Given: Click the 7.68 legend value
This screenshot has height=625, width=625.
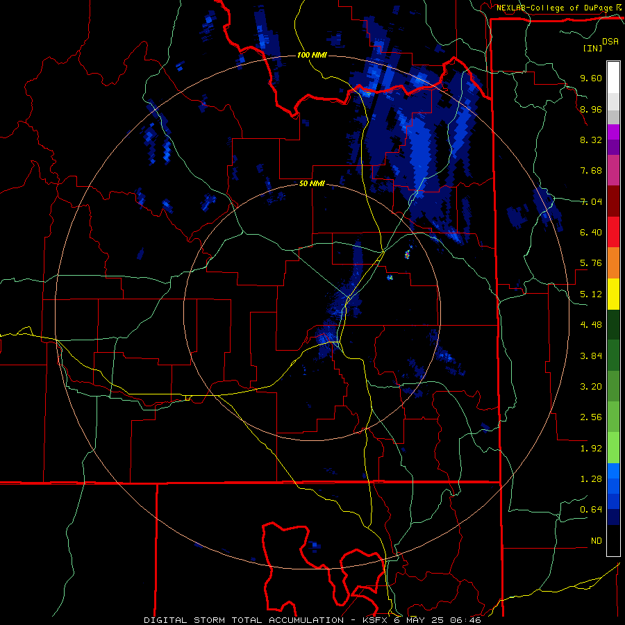Looking at the screenshot, I should pyautogui.click(x=591, y=171).
